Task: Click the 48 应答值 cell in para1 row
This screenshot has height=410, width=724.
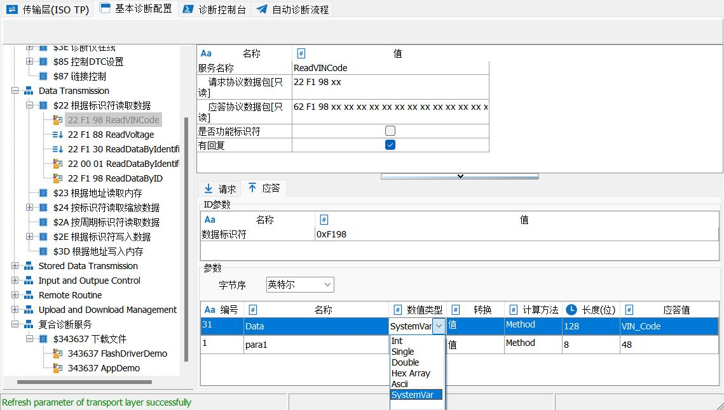Action: (x=669, y=345)
